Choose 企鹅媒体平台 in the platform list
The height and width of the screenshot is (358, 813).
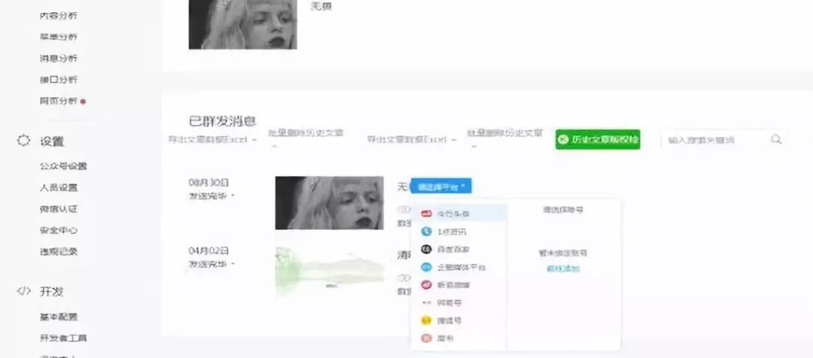coord(459,267)
